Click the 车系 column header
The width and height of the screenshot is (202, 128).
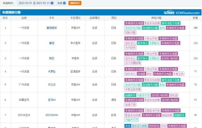(x=52, y=18)
